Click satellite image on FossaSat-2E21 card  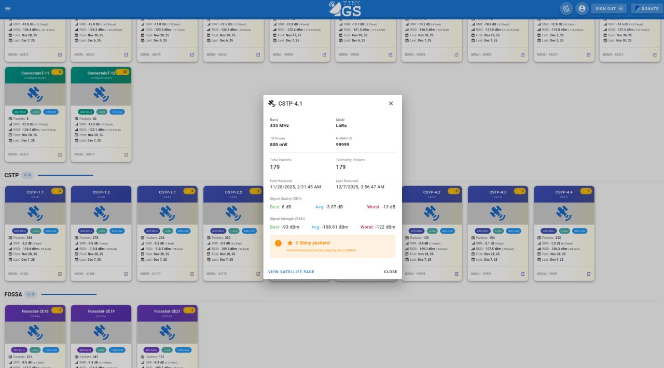point(168,332)
